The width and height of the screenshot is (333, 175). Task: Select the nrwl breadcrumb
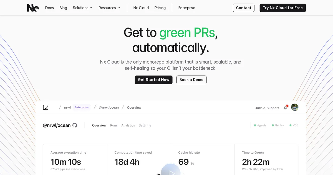67,107
